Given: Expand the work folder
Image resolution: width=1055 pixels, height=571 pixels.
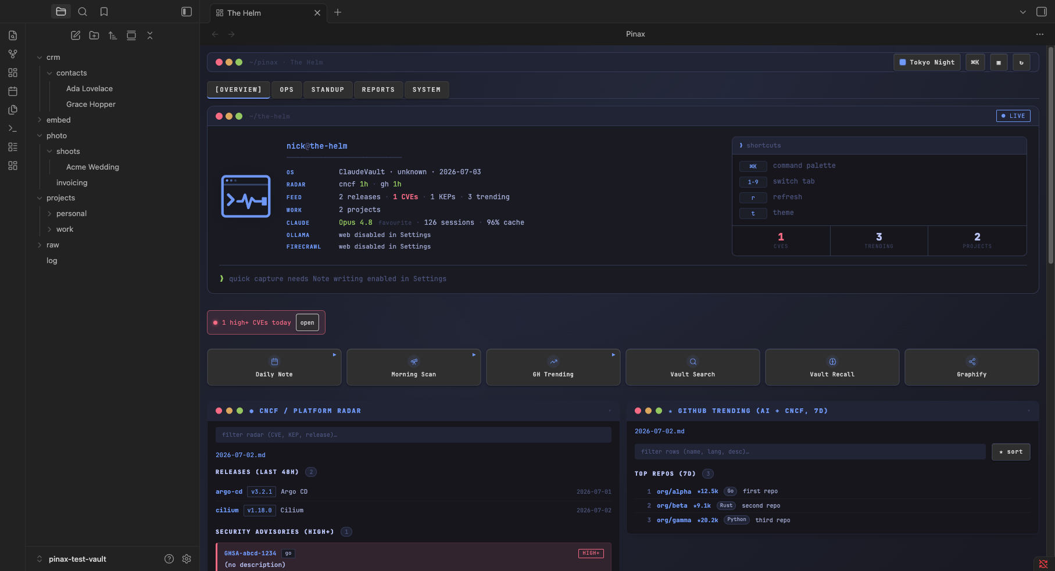Looking at the screenshot, I should click(x=49, y=229).
